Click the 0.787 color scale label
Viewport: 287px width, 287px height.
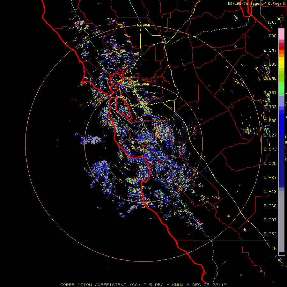270,92
